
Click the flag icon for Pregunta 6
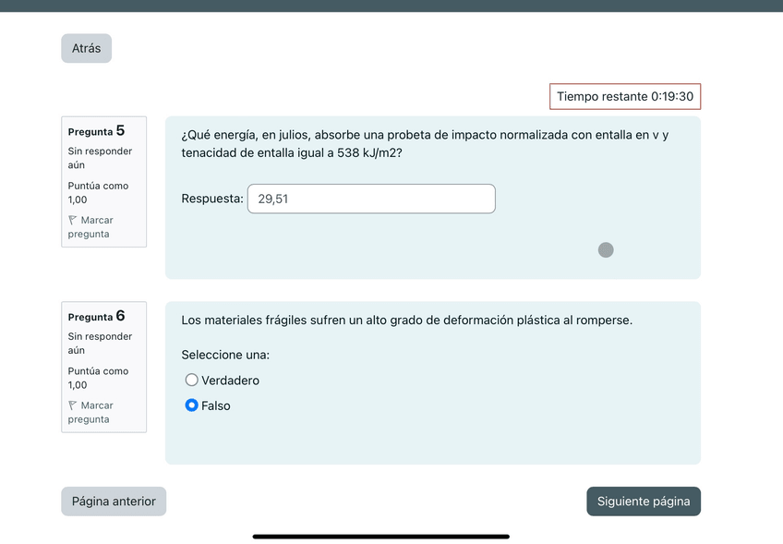73,405
